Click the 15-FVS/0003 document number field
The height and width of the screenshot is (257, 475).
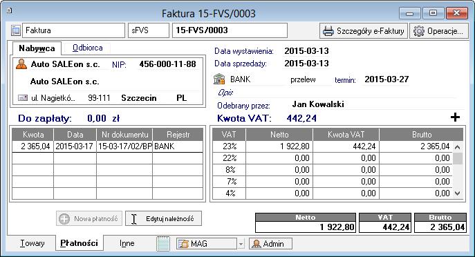[x=230, y=30]
